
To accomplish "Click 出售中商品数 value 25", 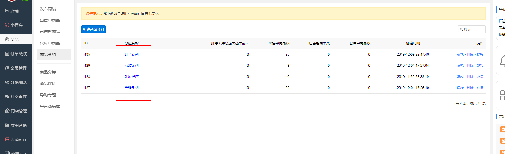I will 287,54.
